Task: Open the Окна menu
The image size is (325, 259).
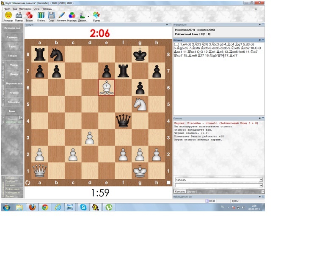Action: (36, 9)
